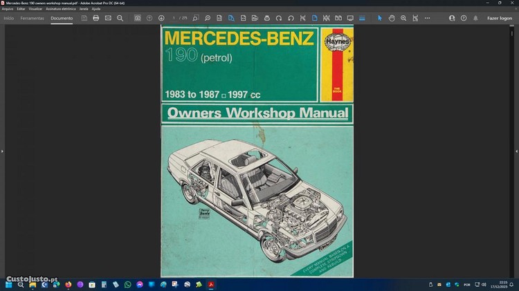Click the Fazer logon button
Viewport: 519px width, 291px height.
(499, 18)
